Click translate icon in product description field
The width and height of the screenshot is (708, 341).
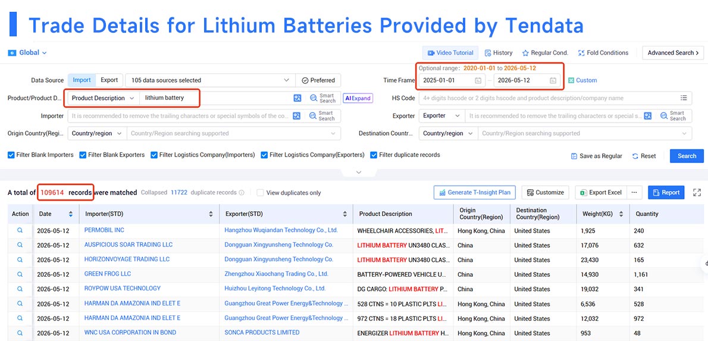coord(297,98)
